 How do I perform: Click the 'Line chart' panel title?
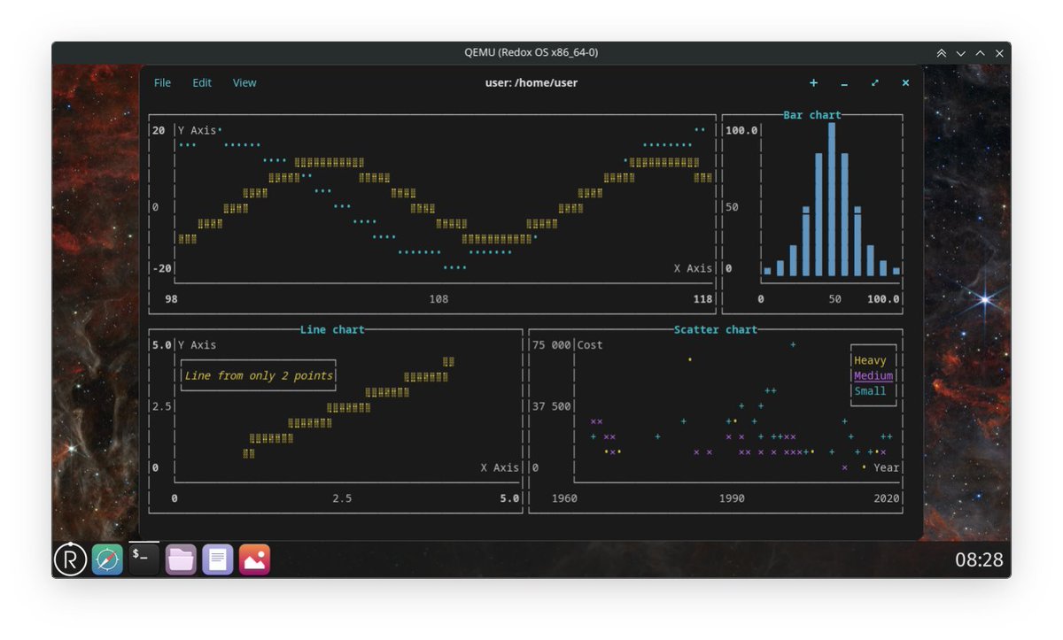[332, 329]
